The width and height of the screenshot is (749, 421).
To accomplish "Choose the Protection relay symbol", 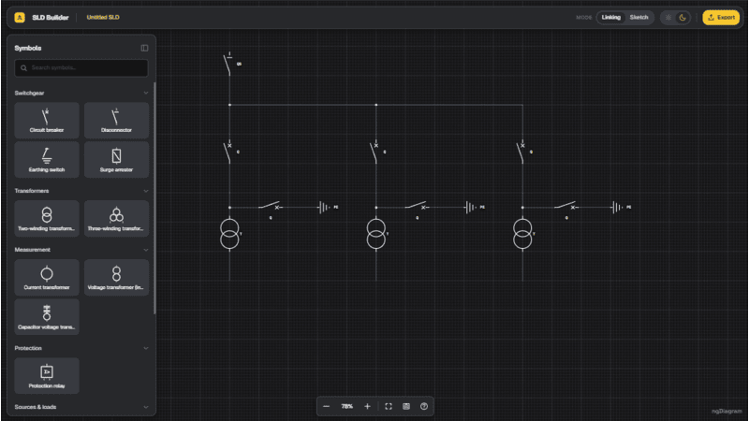I will (x=47, y=376).
